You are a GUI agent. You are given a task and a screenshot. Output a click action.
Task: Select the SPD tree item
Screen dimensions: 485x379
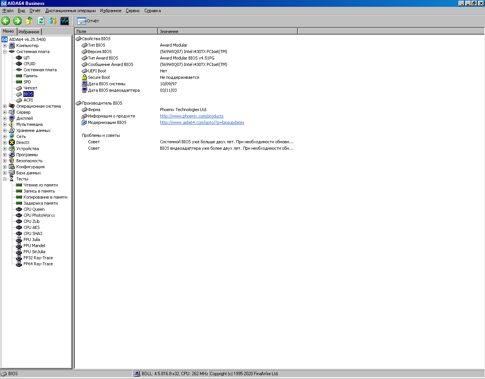point(27,82)
